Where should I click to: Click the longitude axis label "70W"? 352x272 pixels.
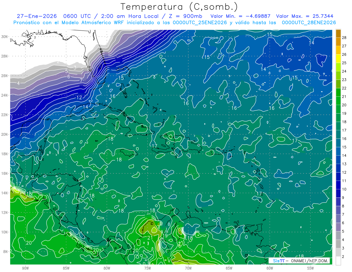click(188, 268)
